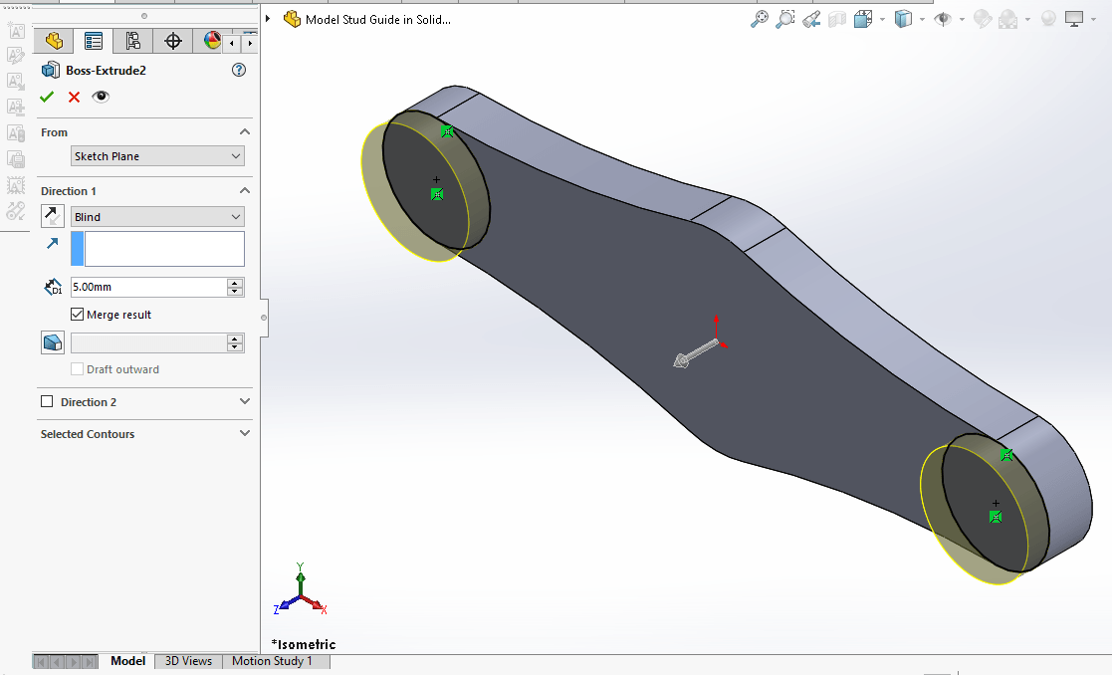
Task: Toggle the Draft On/Off button
Action: pyautogui.click(x=53, y=342)
